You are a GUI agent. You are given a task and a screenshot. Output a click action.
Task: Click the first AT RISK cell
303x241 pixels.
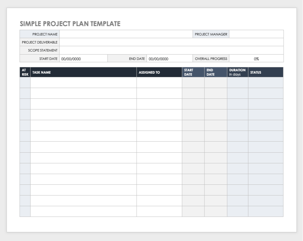pyautogui.click(x=25, y=83)
